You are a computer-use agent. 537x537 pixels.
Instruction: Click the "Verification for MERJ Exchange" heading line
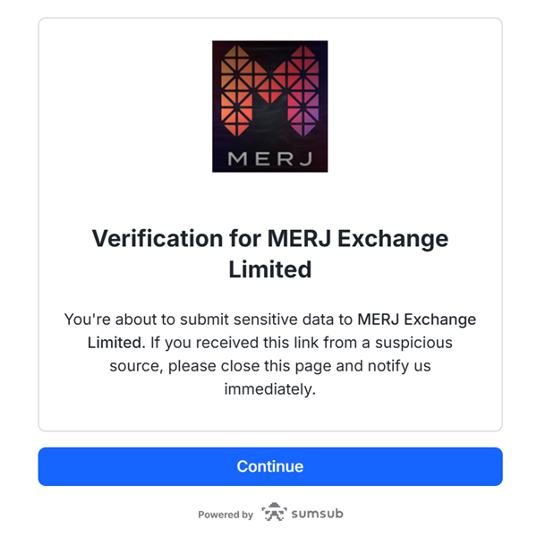[x=269, y=239]
